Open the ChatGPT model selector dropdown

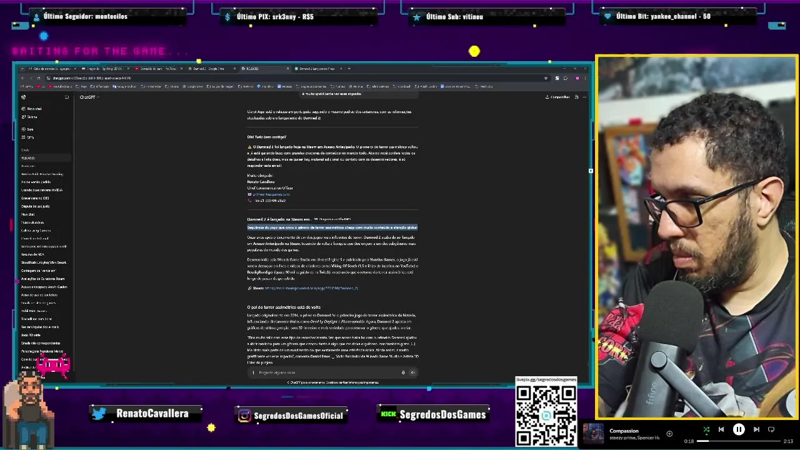(x=89, y=97)
